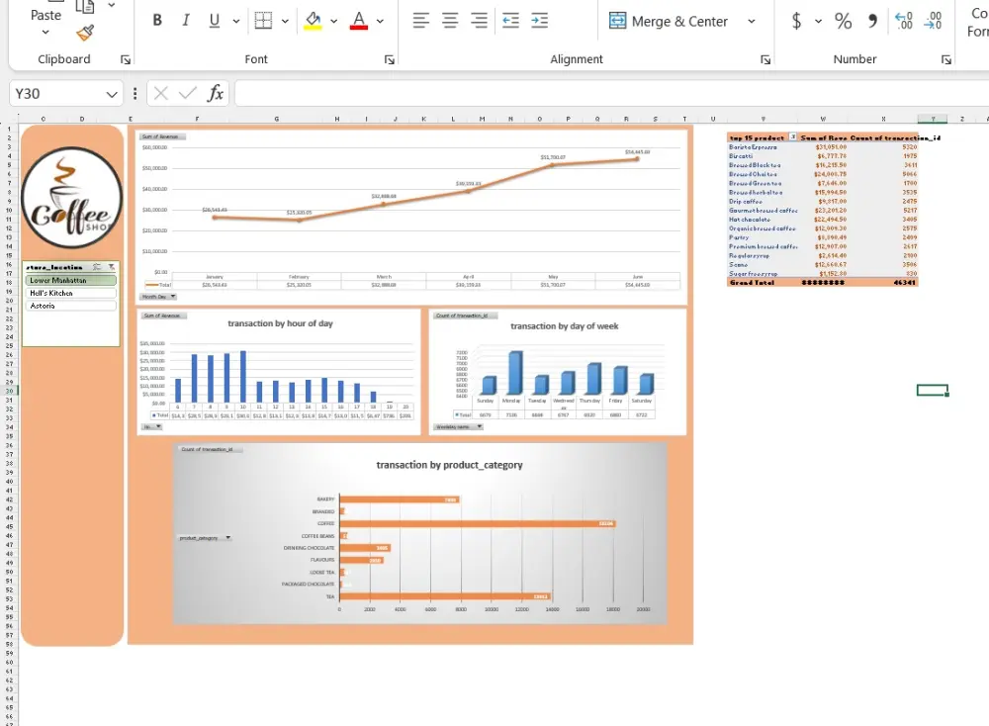
Task: Open Alignment settings dialog launcher
Action: click(x=765, y=59)
